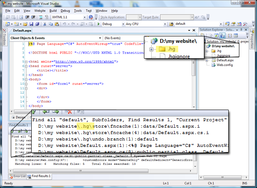Open the File menu

(8, 11)
